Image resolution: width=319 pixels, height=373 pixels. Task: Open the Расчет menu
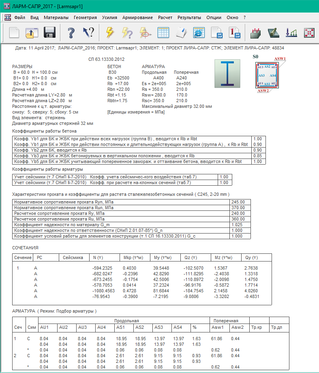[x=165, y=17]
